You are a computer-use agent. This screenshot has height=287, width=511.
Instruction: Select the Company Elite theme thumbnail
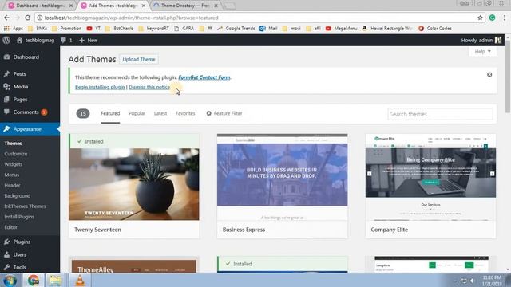(430, 177)
